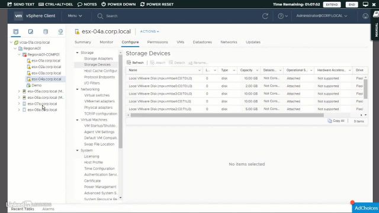Collapse the vcsa-01a.corp.local tree node
This screenshot has width=379, height=213.
click(11, 43)
